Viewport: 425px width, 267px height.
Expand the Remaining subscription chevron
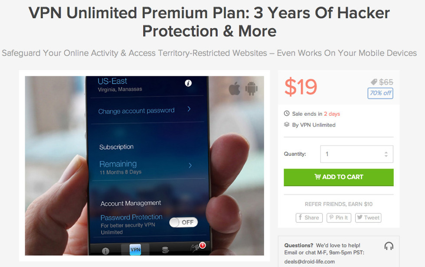[190, 165]
